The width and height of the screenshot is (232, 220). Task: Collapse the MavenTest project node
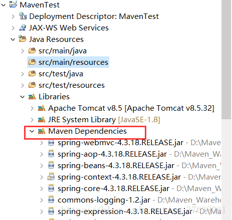tap(3, 5)
